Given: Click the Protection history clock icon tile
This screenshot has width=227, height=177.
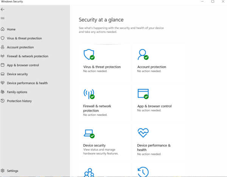Looking at the screenshot, I should click(x=143, y=172).
